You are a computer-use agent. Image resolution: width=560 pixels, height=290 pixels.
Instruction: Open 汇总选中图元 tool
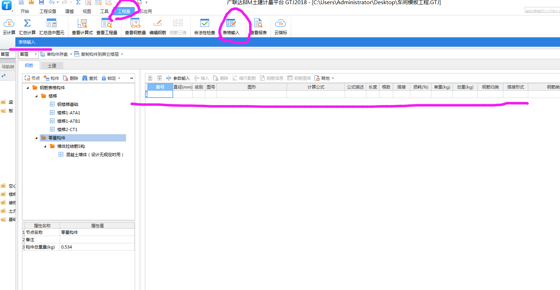tap(52, 27)
